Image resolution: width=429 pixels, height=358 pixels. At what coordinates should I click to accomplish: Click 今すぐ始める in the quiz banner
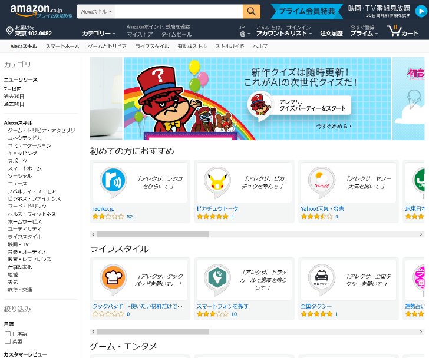[334, 127]
